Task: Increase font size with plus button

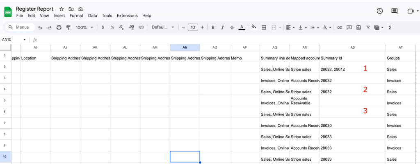Action: point(202,27)
